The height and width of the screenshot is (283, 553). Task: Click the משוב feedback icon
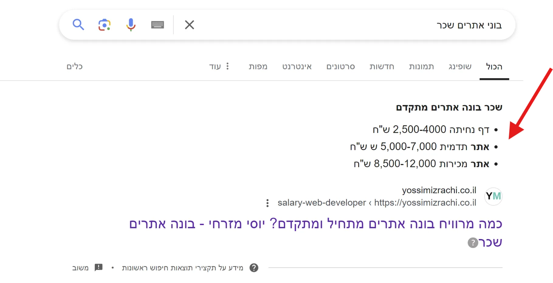pyautogui.click(x=98, y=268)
